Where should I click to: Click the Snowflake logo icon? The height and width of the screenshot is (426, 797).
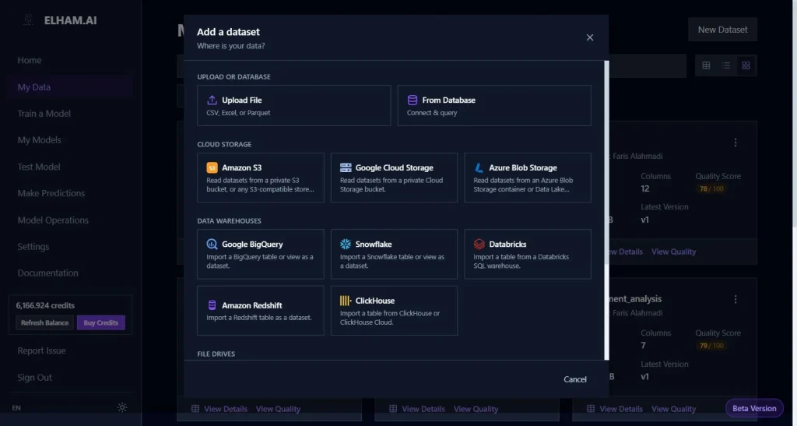coord(346,244)
